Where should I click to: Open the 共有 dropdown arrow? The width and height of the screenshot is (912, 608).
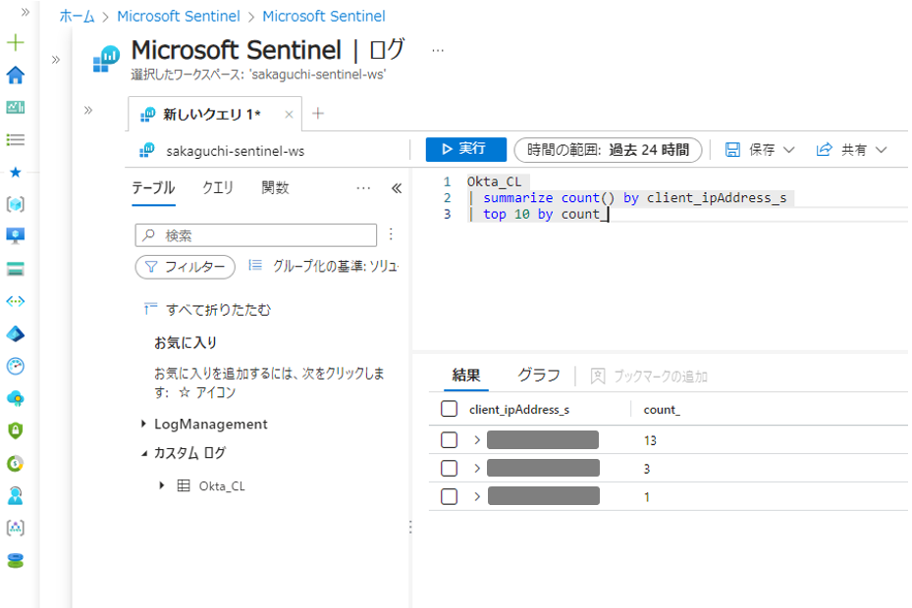click(882, 150)
